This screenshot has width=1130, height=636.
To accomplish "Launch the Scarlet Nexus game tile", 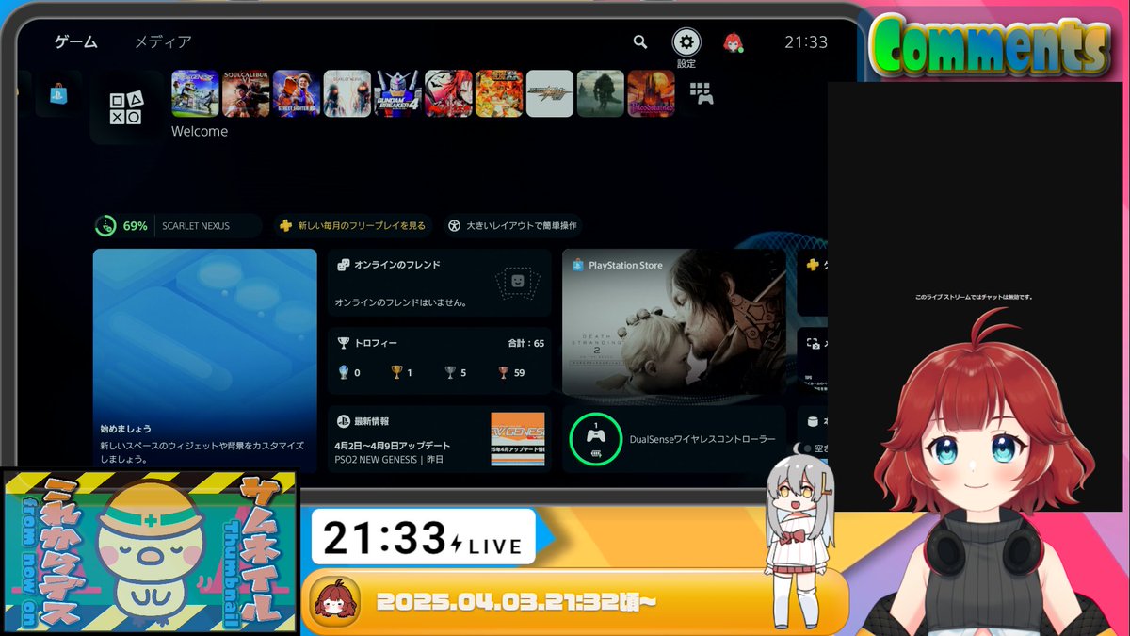I will tap(347, 93).
